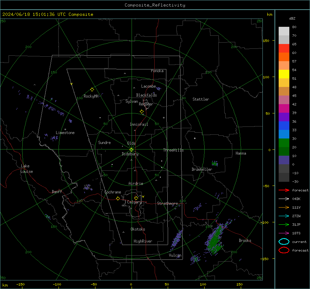
Task: Click the yellow diamond marker below RedDeer
Action: pyautogui.click(x=142, y=112)
